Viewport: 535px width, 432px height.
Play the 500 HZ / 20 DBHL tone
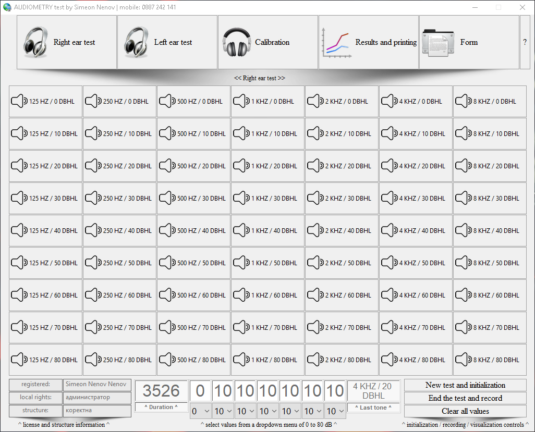[x=193, y=166]
